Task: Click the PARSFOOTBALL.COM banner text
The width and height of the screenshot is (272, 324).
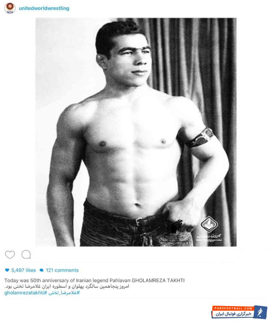Action: coord(233,308)
